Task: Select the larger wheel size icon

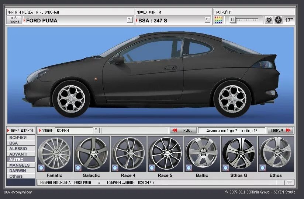Action: tap(278, 20)
